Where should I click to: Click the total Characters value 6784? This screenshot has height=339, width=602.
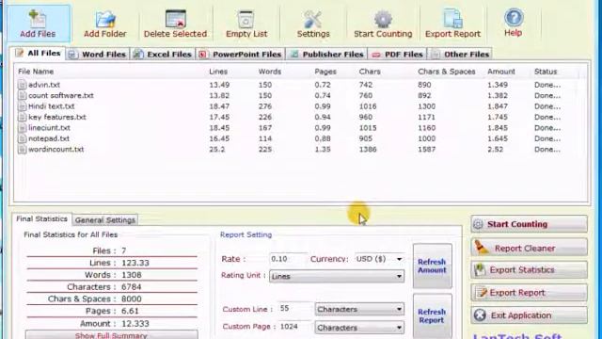point(132,286)
